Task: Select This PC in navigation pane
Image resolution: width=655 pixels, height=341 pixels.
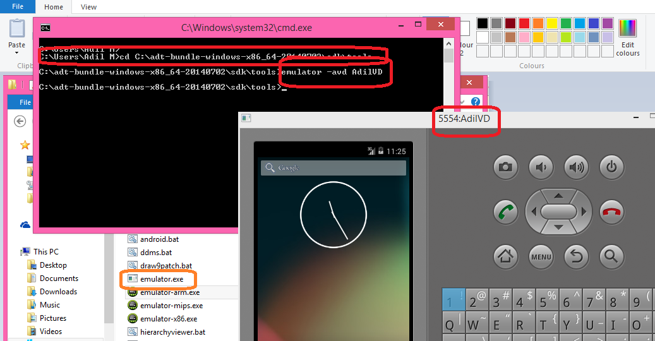Action: click(x=46, y=252)
